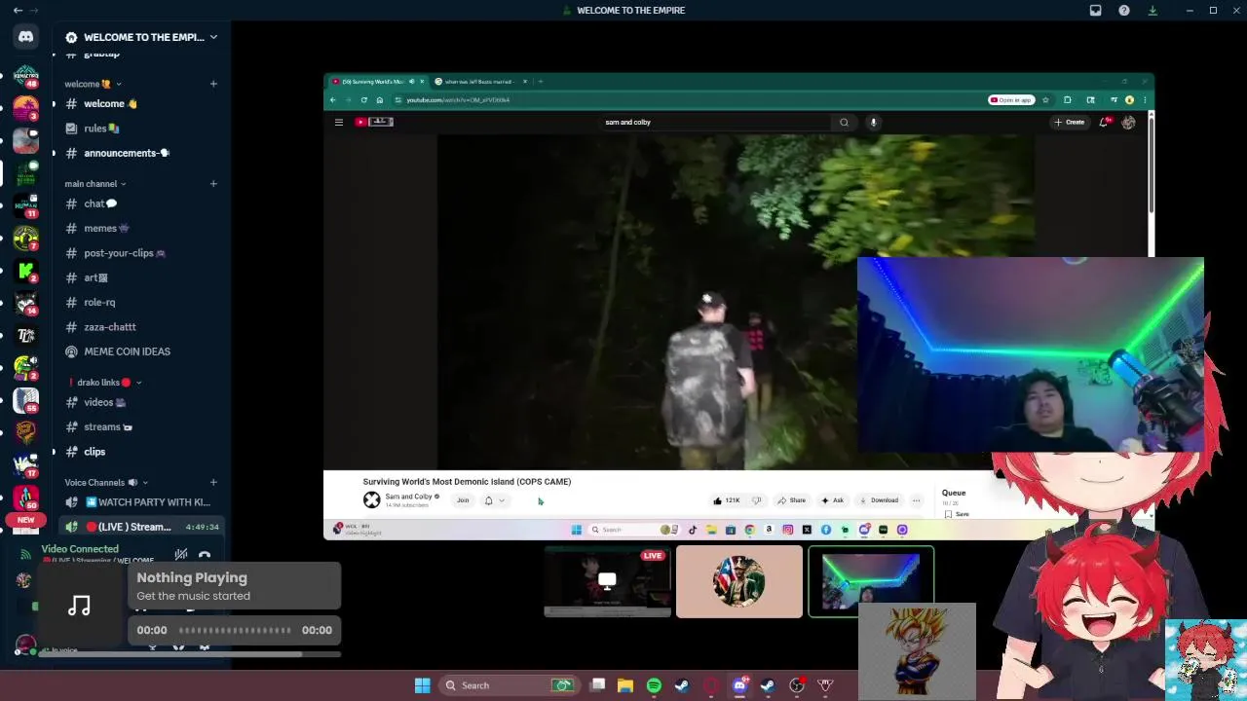
Task: Reload the page in streamed Chrome
Action: coord(364,99)
